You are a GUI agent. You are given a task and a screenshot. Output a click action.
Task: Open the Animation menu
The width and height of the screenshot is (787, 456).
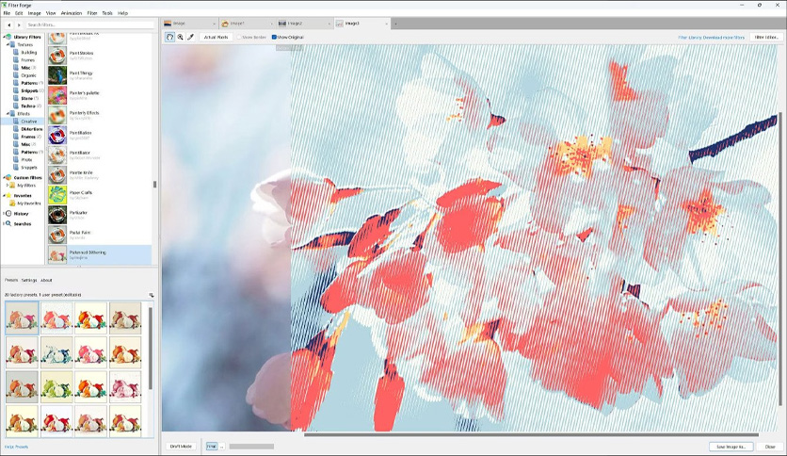tap(72, 13)
